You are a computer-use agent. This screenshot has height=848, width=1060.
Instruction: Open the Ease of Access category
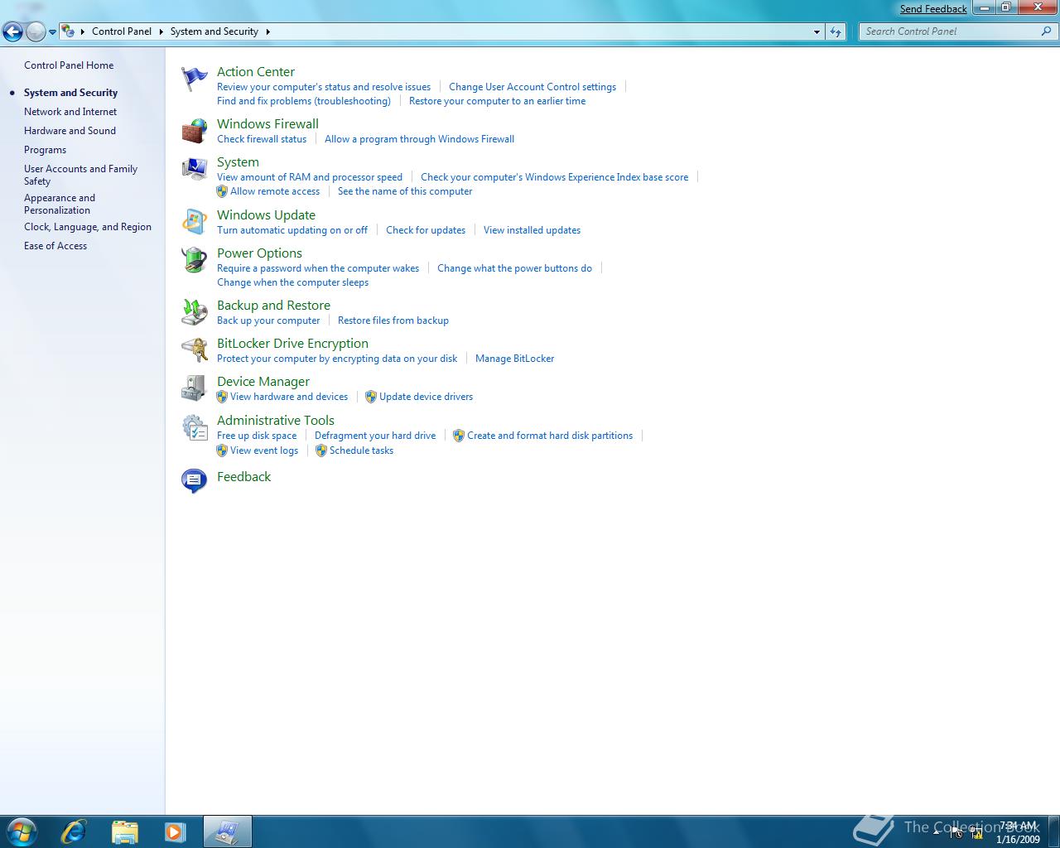[x=55, y=246]
